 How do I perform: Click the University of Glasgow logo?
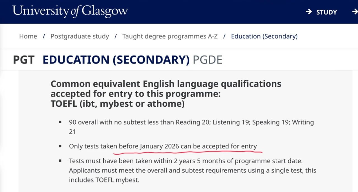(70, 11)
